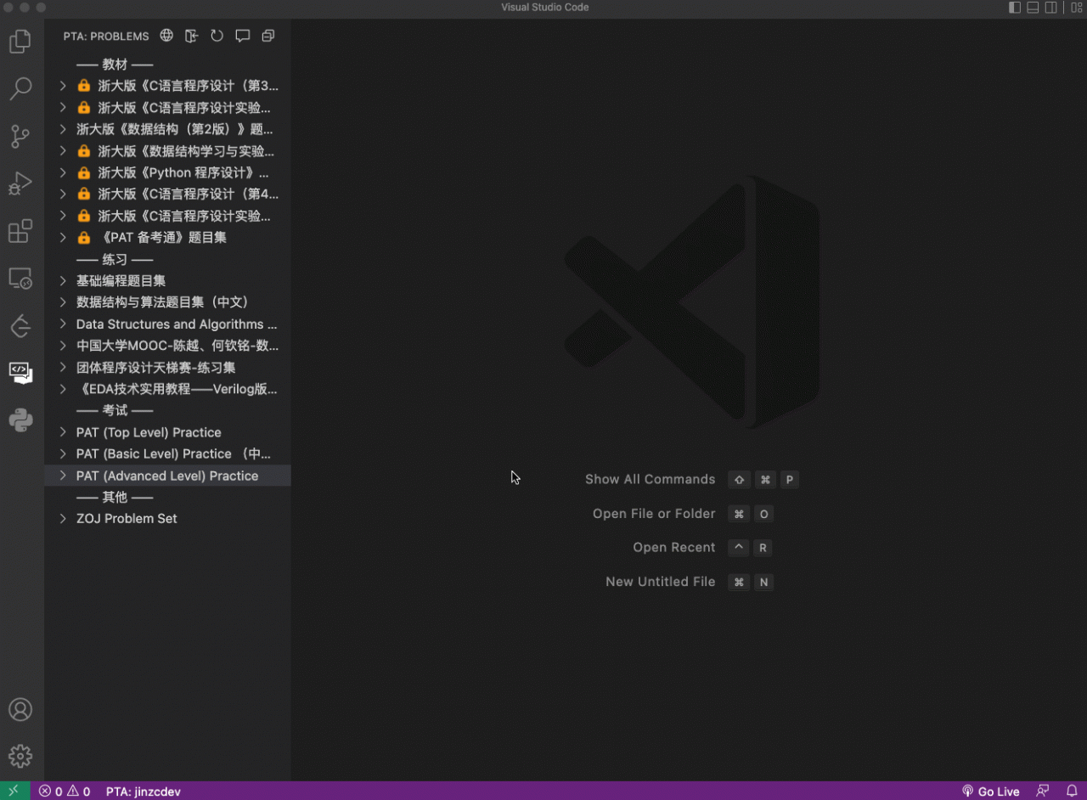The image size is (1087, 800).
Task: Click the —— 其他 —— section row
Action: click(167, 497)
